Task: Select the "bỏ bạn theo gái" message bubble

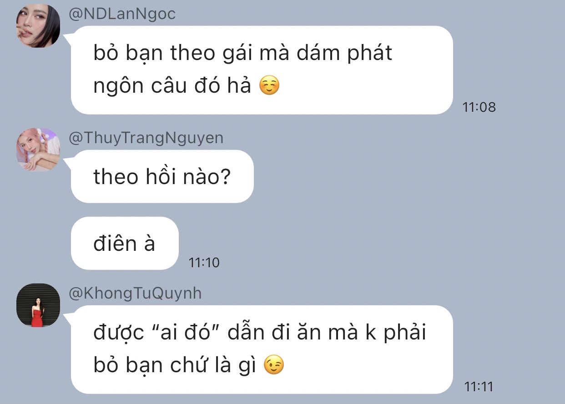Action: tap(262, 70)
